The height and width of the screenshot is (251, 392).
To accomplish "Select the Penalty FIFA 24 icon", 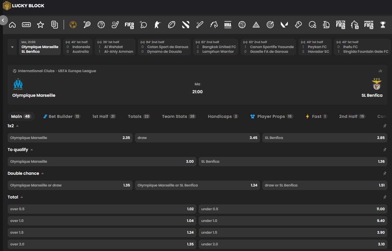I will [x=369, y=25].
